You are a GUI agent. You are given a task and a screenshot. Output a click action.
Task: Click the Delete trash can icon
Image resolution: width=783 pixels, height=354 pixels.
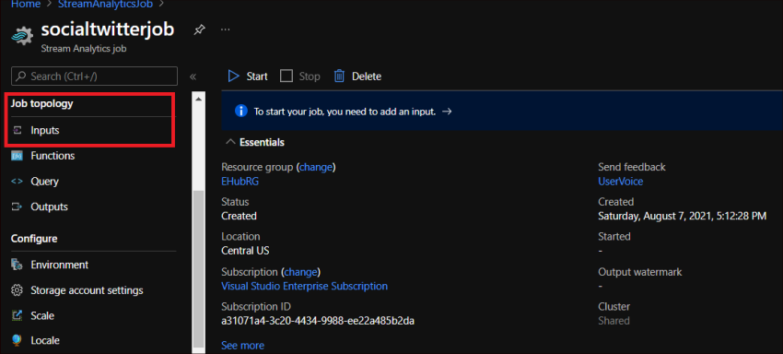pyautogui.click(x=340, y=76)
